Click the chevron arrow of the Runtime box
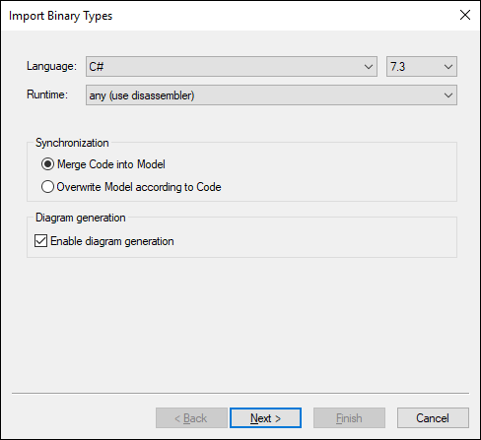The height and width of the screenshot is (440, 481). (x=448, y=95)
